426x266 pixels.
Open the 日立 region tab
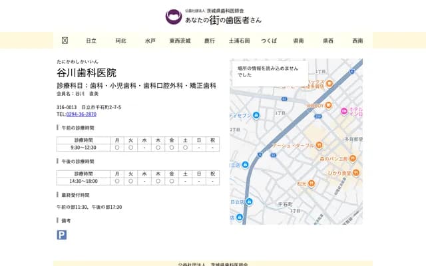tap(91, 41)
